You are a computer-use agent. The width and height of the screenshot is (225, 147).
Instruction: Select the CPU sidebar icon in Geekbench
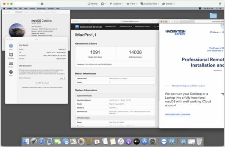[x=11, y=47]
